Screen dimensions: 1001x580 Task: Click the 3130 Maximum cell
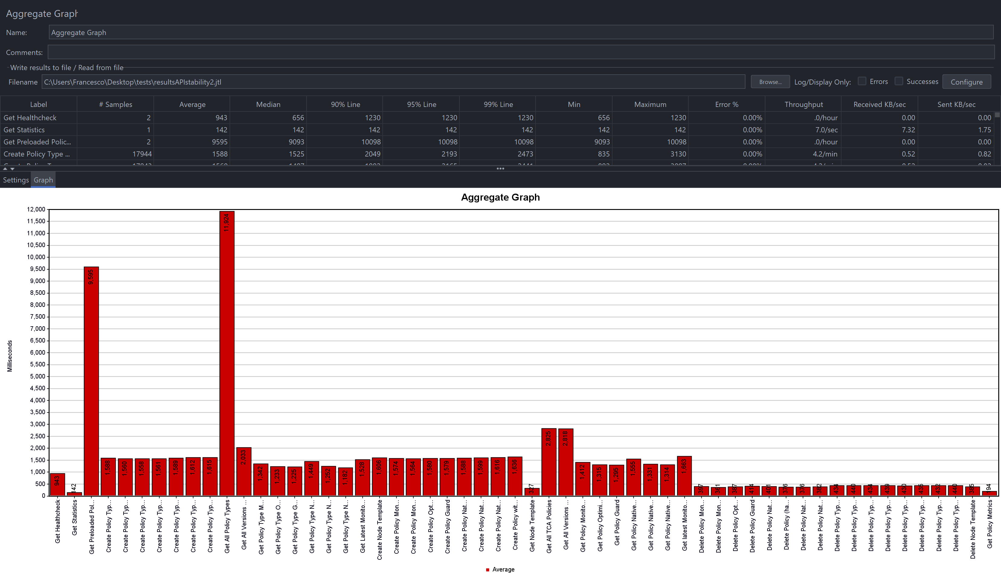tap(650, 154)
